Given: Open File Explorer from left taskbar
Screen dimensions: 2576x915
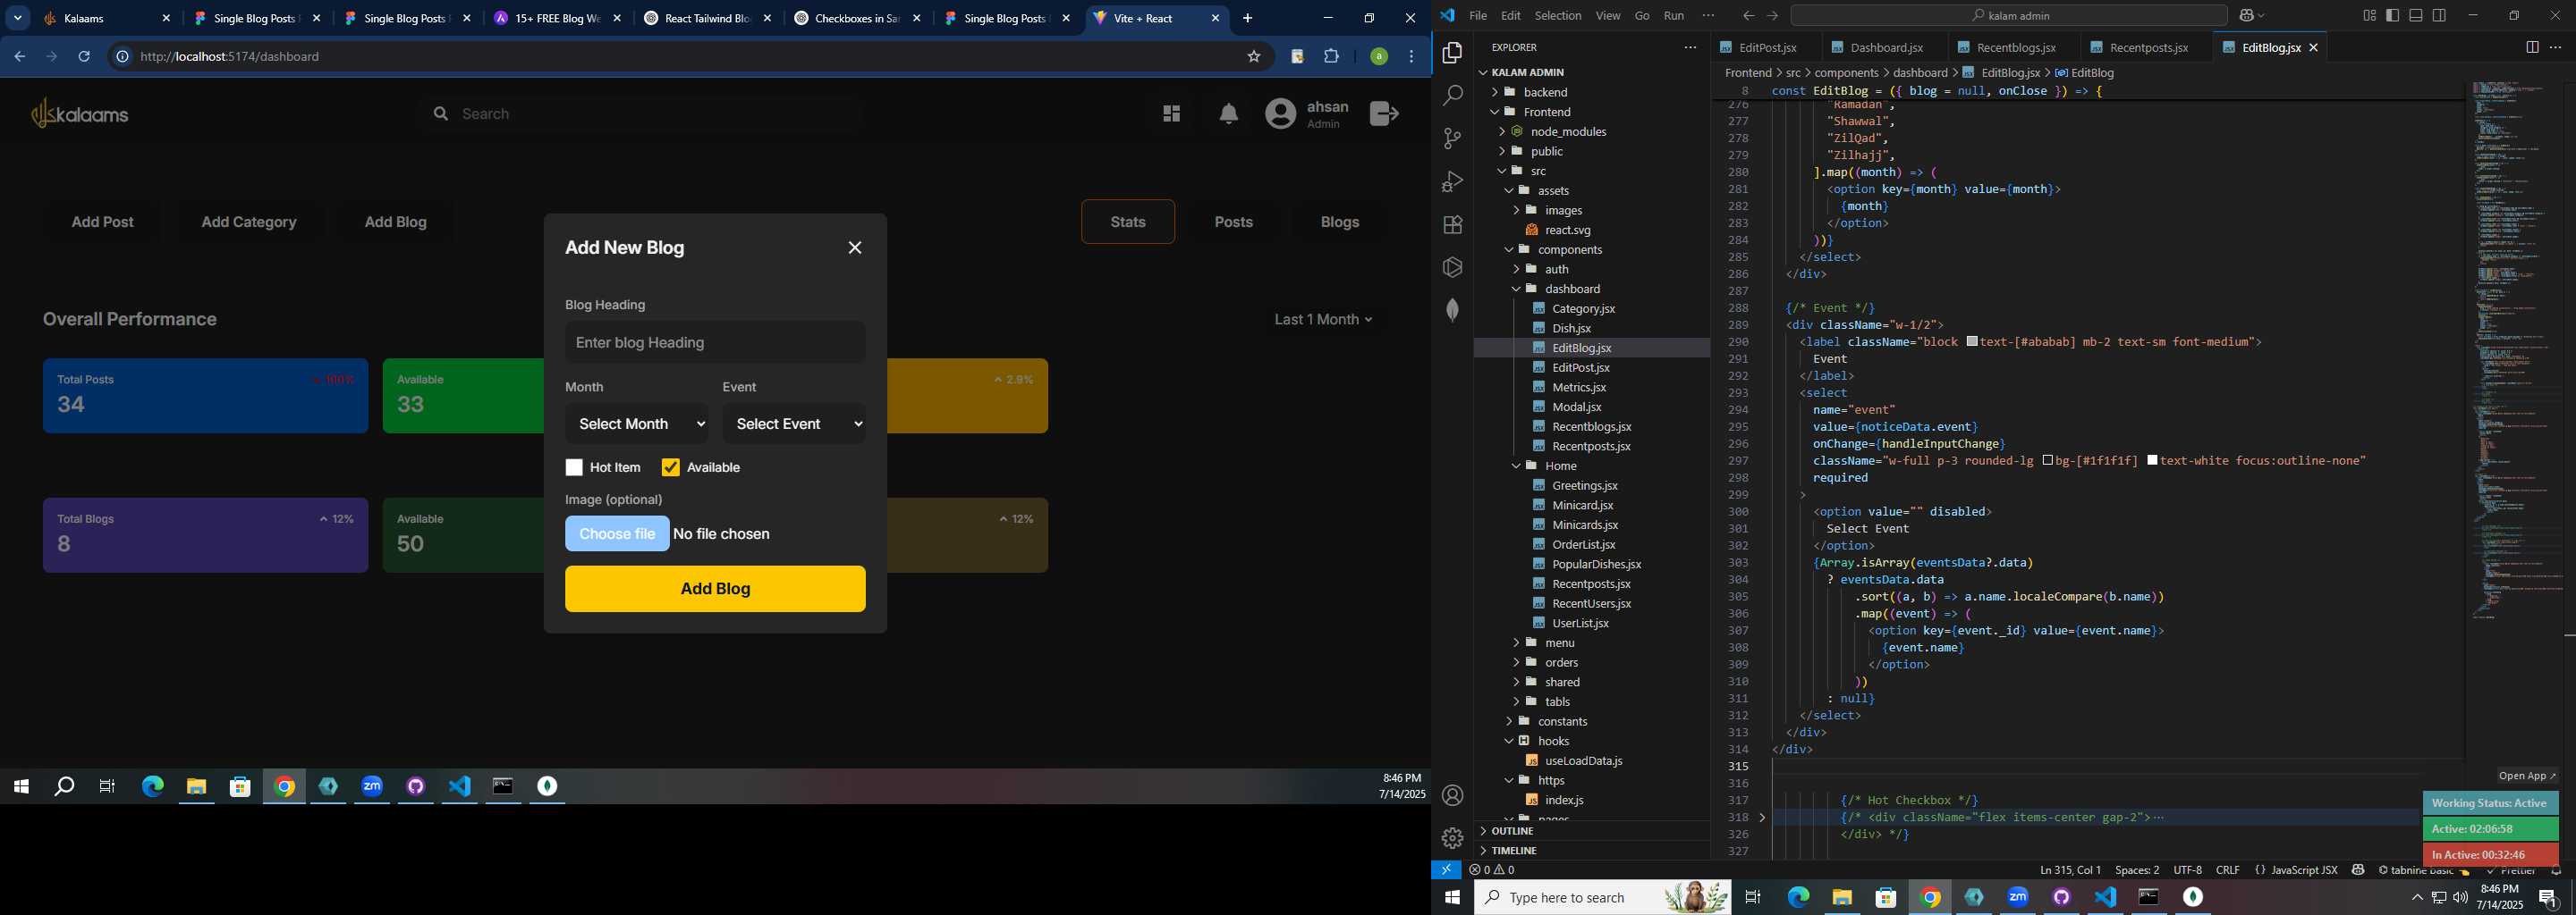Looking at the screenshot, I should (196, 787).
